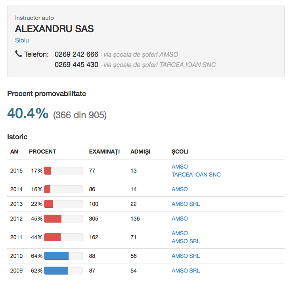291x292 pixels.
Task: Open AMSO SRL link in 2011 row
Action: tap(186, 241)
